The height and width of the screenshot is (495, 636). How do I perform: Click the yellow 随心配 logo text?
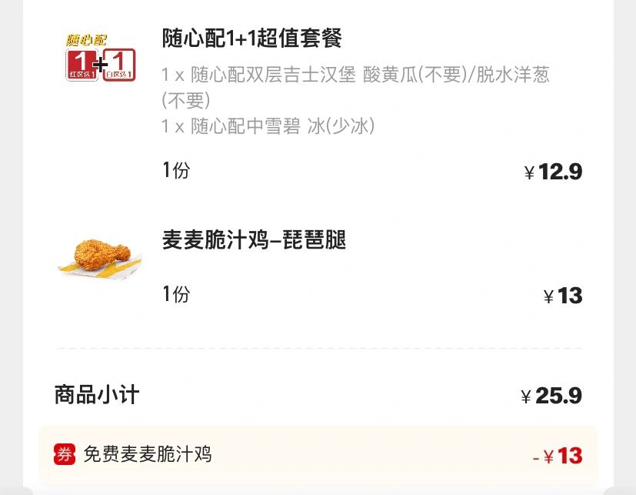coord(86,39)
